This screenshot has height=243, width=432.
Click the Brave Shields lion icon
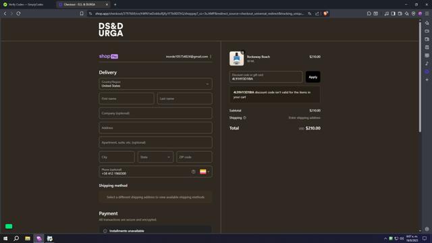click(325, 13)
